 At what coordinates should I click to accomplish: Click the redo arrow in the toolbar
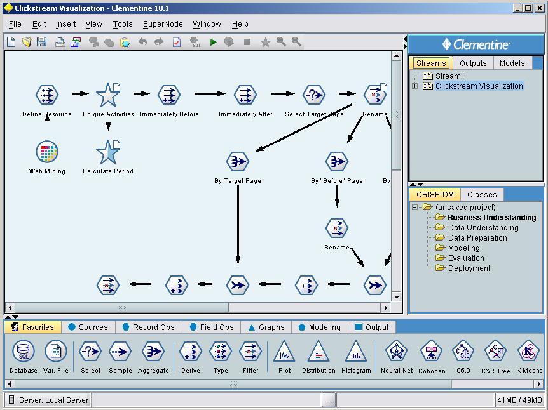click(159, 42)
